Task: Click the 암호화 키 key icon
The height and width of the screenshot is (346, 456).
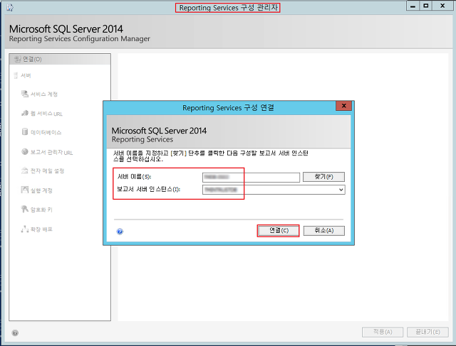Action: (x=25, y=209)
